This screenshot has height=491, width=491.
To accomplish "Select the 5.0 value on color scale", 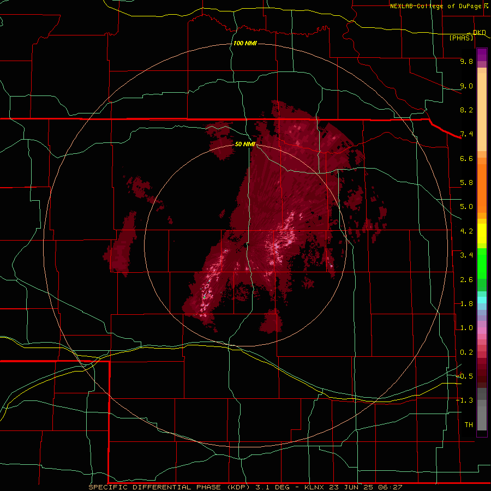I will pyautogui.click(x=466, y=207).
